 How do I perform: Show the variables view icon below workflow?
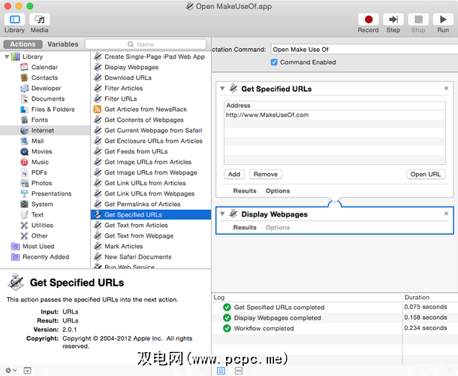239,371
